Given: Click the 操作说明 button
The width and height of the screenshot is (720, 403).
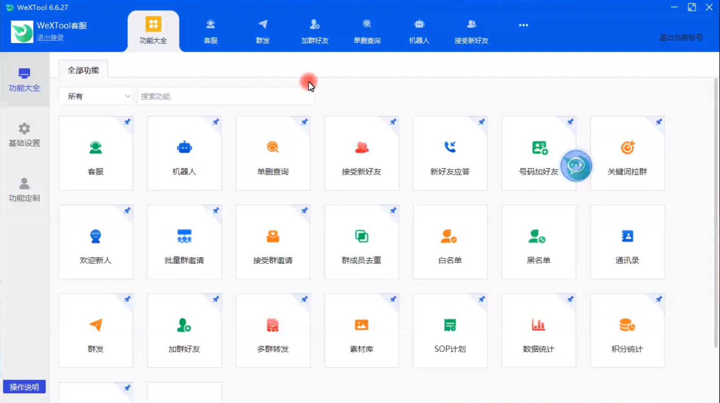Looking at the screenshot, I should coord(24,387).
